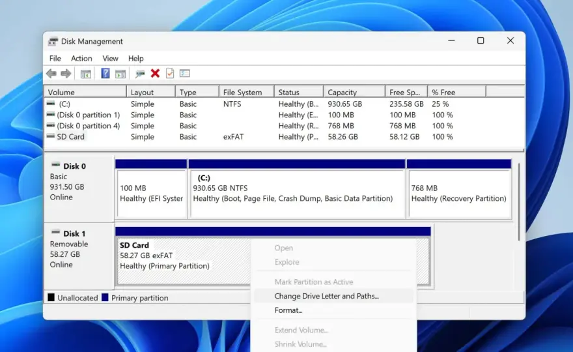The height and width of the screenshot is (352, 573).
Task: Click the Settings list view toolbar icon
Action: 185,74
